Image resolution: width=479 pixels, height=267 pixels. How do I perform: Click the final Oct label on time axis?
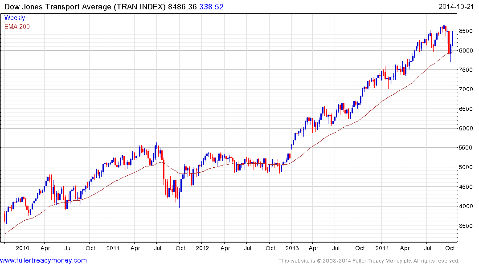coord(450,248)
